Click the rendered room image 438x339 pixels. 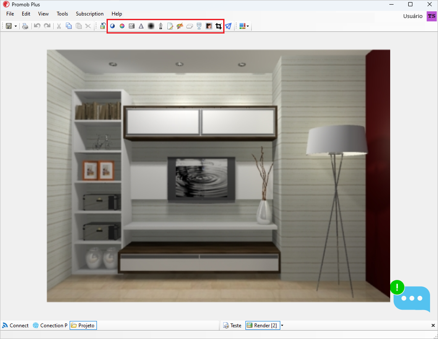click(219, 176)
